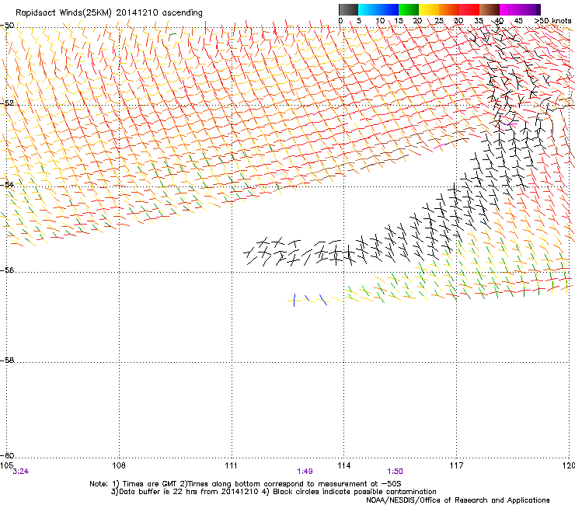
Task: Click the gray 0-5 knots color swatch
Action: click(348, 9)
